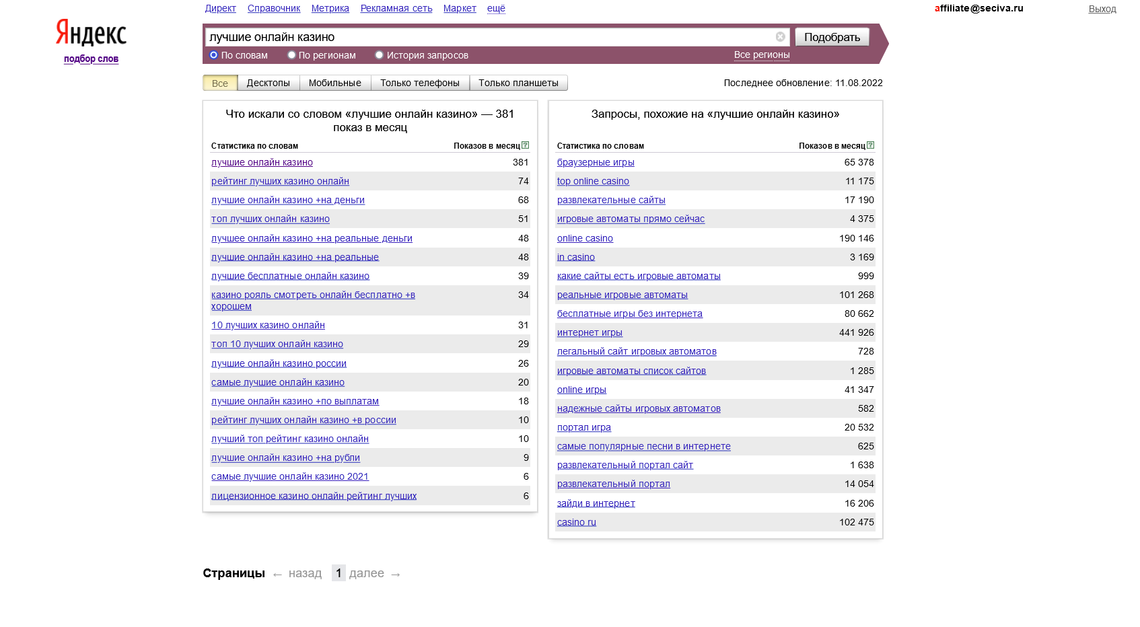1140x627 pixels.
Task: Select the По регионам radio button
Action: click(x=291, y=55)
